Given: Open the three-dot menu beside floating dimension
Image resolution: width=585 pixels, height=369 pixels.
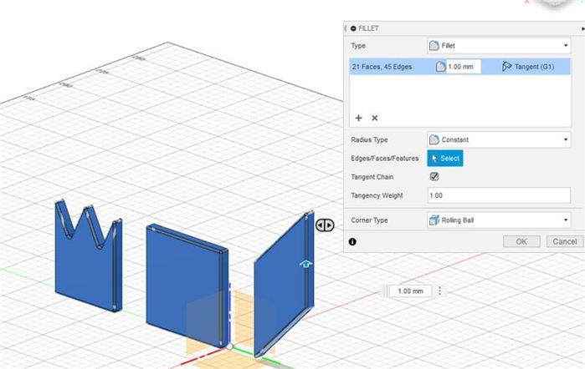Looking at the screenshot, I should pos(440,291).
